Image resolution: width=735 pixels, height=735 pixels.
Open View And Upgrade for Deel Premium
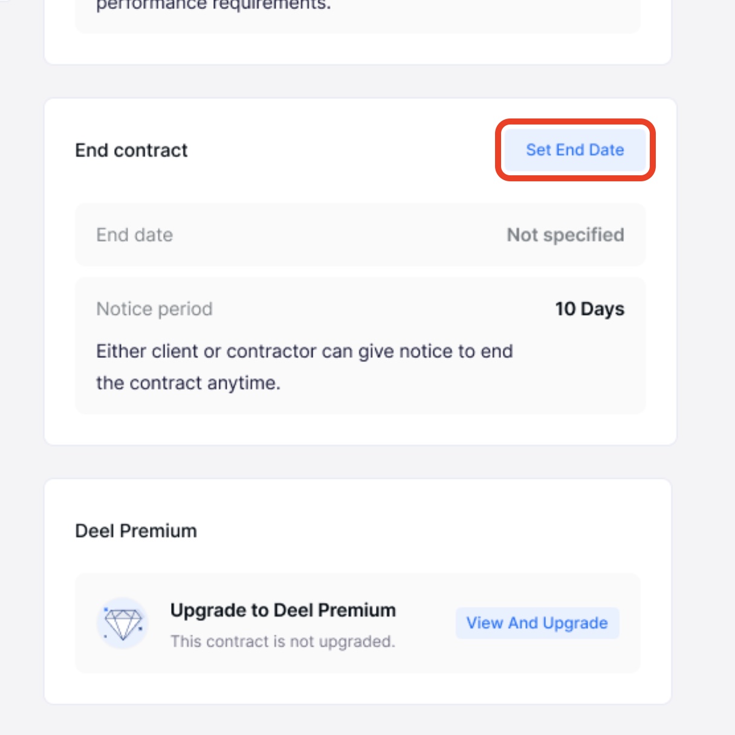537,623
